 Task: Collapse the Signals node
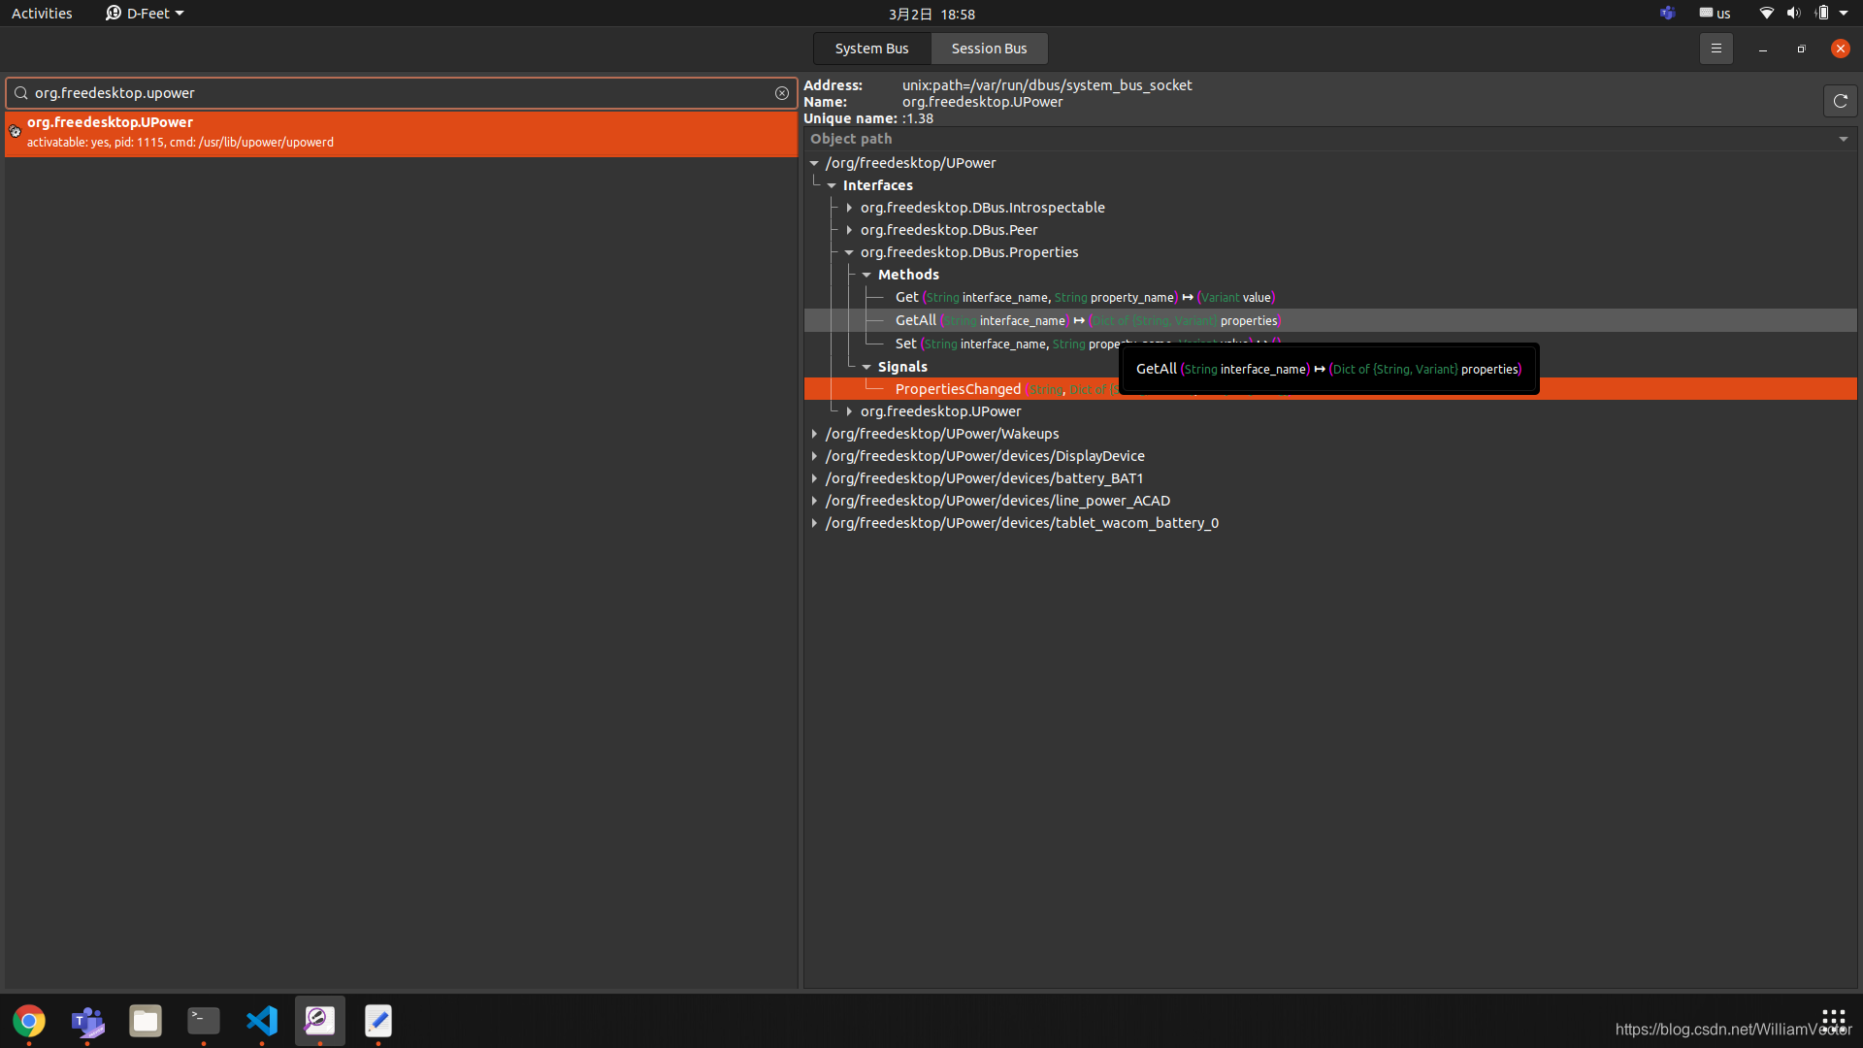[x=866, y=367]
